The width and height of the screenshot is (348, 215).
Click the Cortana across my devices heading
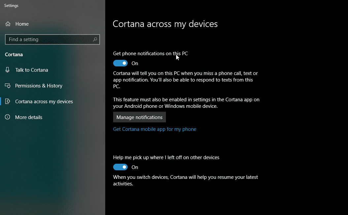click(x=165, y=24)
